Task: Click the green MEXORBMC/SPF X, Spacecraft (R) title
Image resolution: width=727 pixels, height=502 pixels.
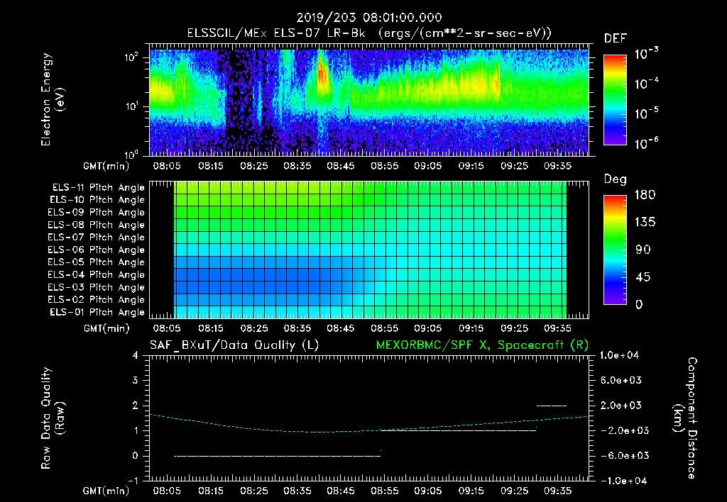Action: pos(482,345)
